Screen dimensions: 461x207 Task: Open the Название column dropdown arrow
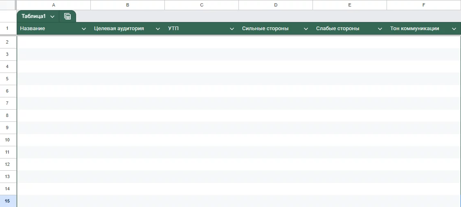click(x=84, y=29)
